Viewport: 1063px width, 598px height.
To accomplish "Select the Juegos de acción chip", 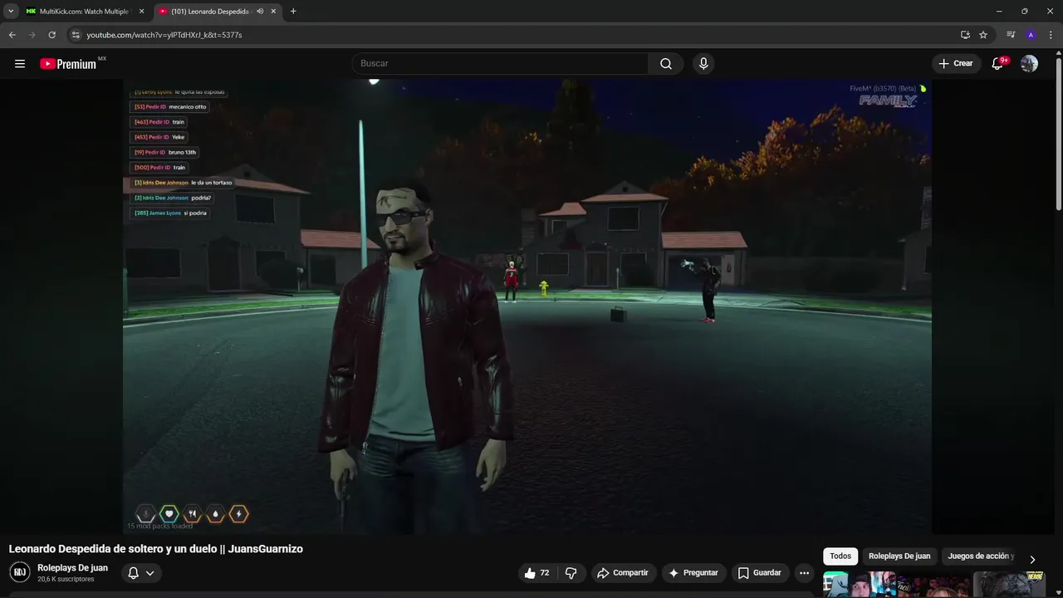I will [x=981, y=556].
